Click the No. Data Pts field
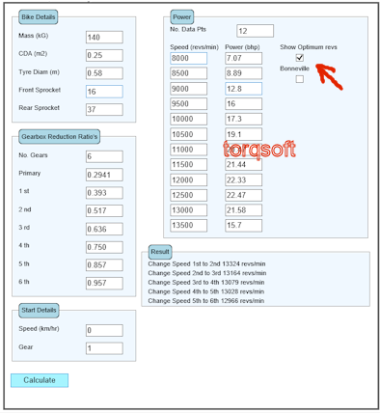 [255, 31]
